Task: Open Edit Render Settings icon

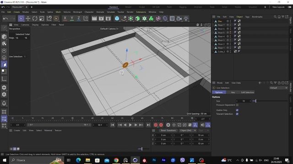Action: click(108, 18)
